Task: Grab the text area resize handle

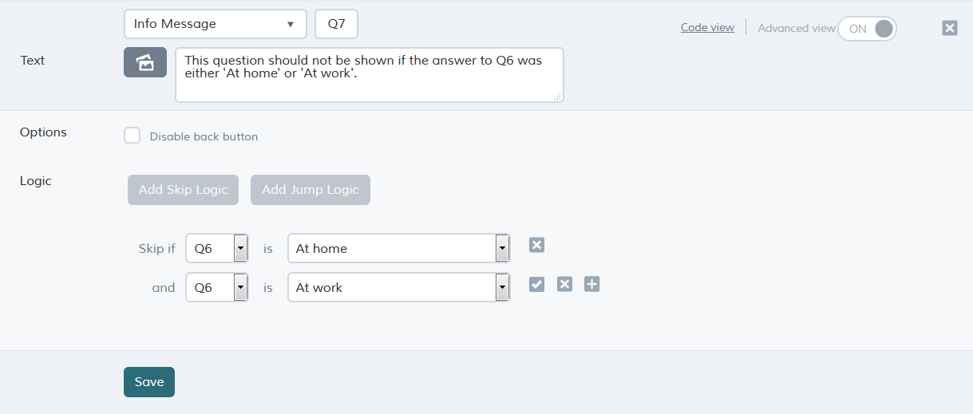Action: point(558,97)
